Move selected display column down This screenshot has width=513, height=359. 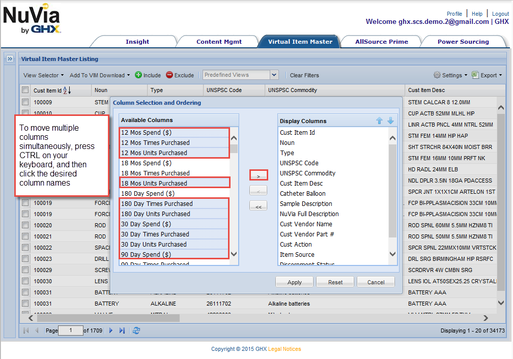coord(391,121)
